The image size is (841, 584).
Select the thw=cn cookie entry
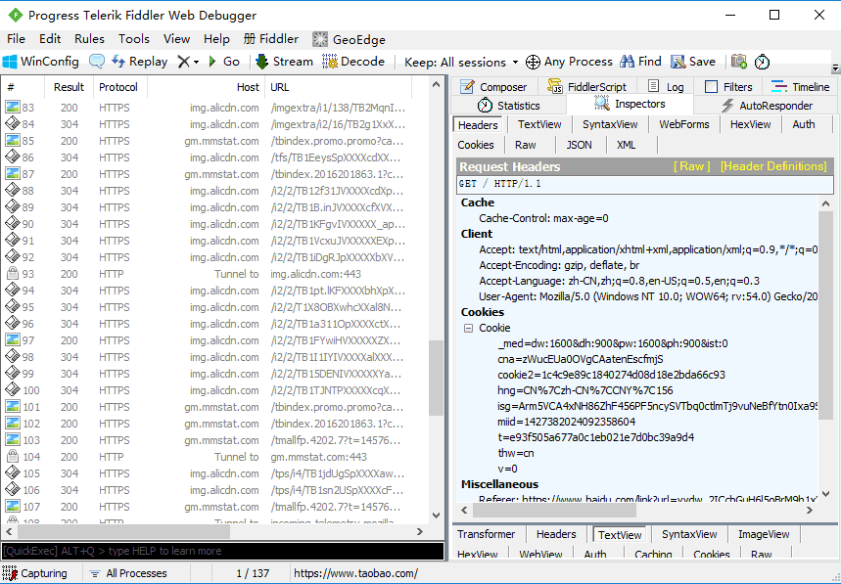pos(515,453)
